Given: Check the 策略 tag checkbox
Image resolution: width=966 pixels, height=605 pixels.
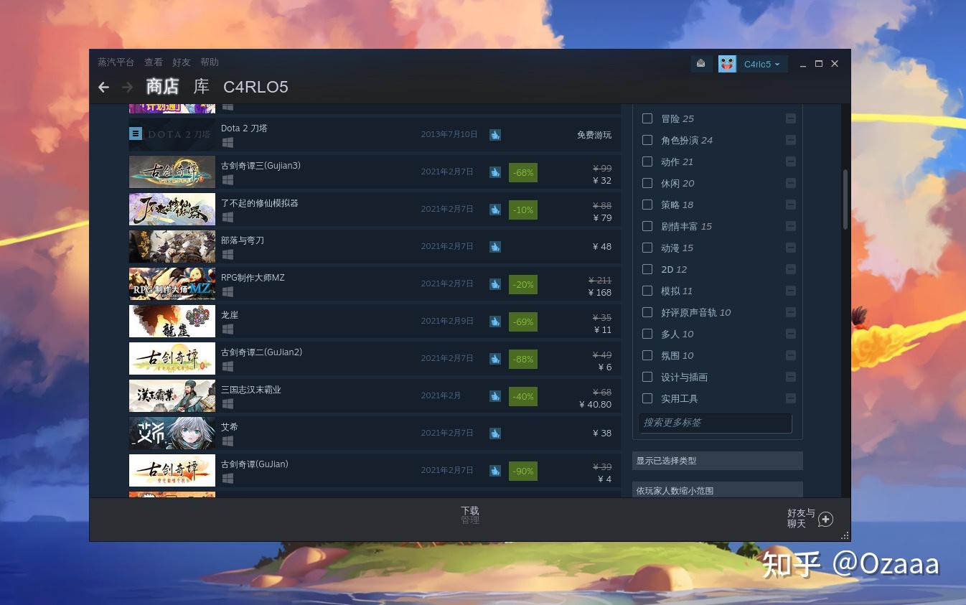Looking at the screenshot, I should [x=647, y=205].
